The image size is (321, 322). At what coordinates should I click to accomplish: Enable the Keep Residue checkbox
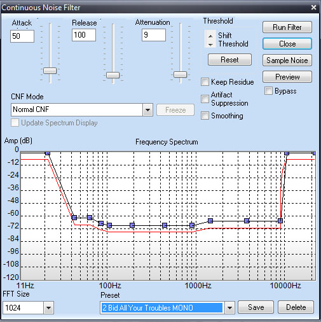205,82
